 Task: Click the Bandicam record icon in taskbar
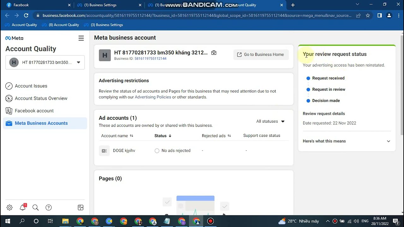[211, 221]
